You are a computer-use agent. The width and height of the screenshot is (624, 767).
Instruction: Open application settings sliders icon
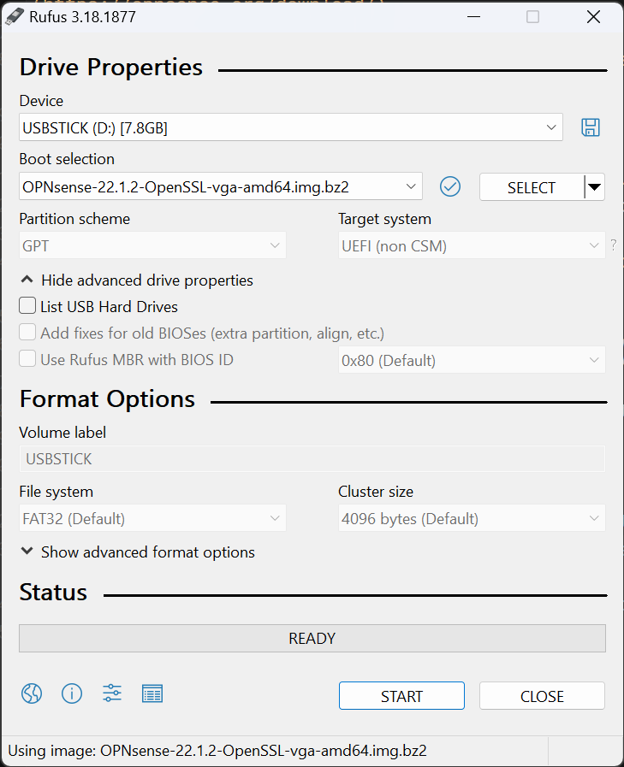click(x=112, y=693)
